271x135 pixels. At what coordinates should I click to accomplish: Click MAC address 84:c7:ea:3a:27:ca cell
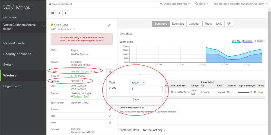(180, 92)
